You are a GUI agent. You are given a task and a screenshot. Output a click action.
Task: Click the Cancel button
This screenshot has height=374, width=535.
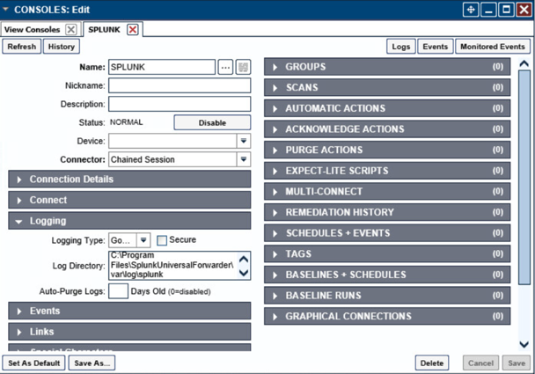point(480,363)
